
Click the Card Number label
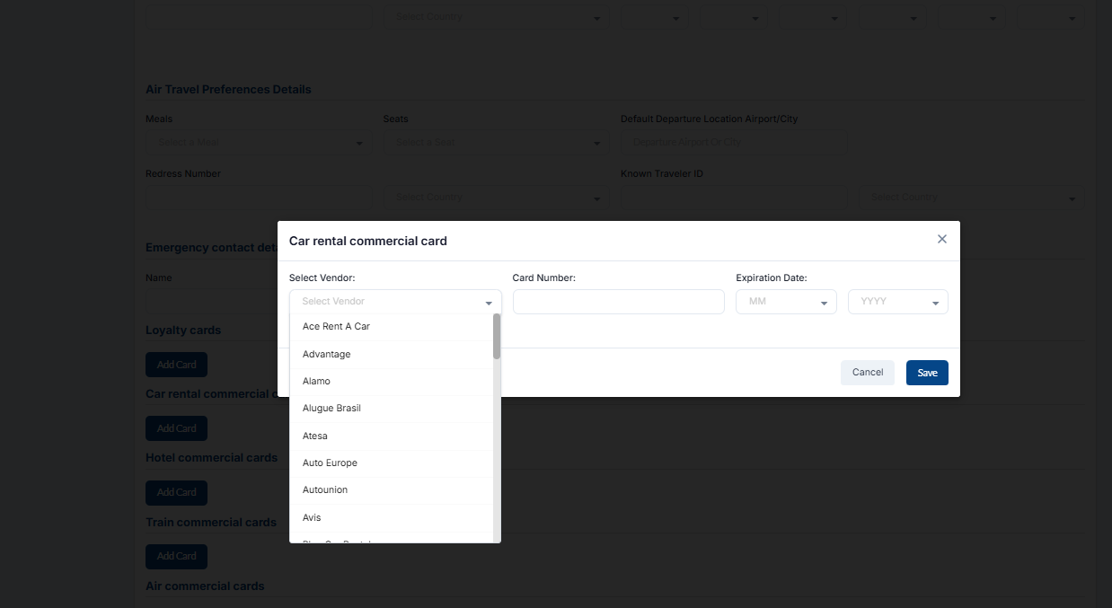(544, 278)
